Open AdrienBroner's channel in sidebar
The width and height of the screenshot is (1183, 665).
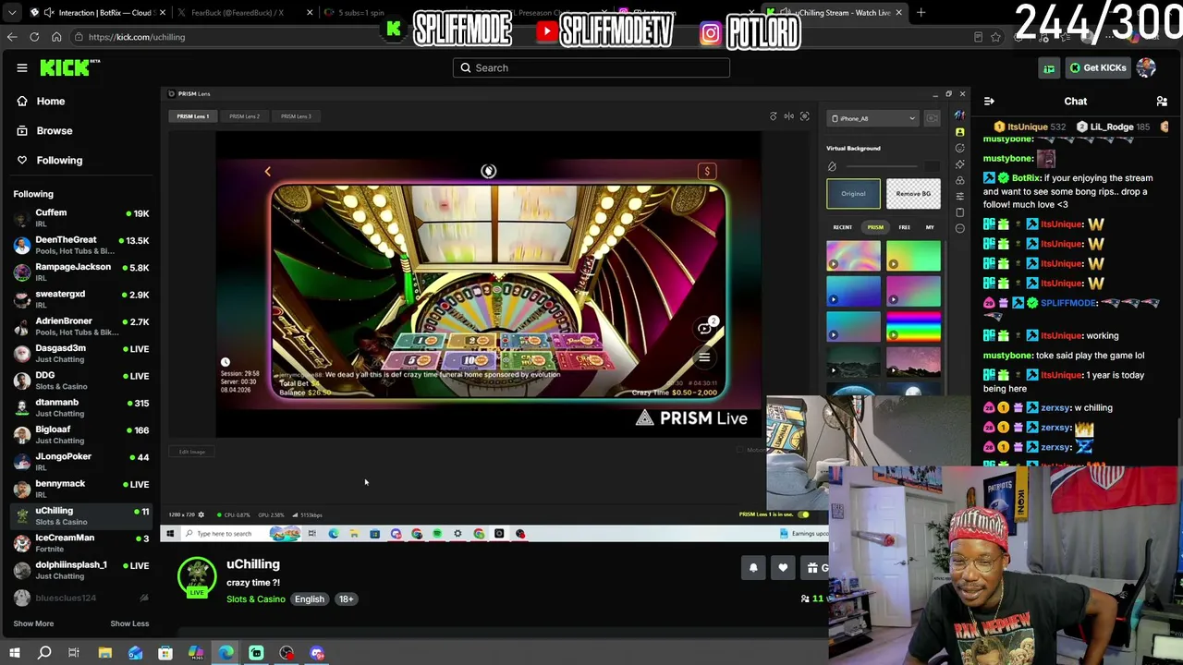(x=81, y=326)
